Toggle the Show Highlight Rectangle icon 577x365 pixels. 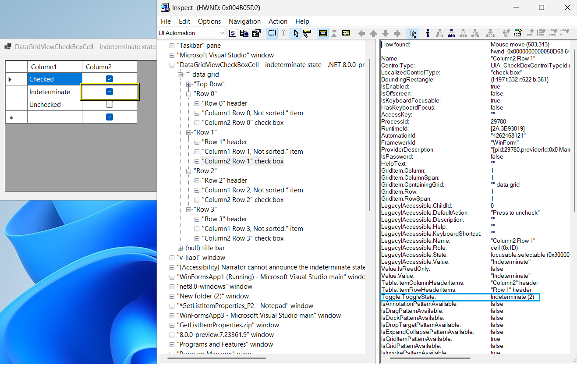272,33
